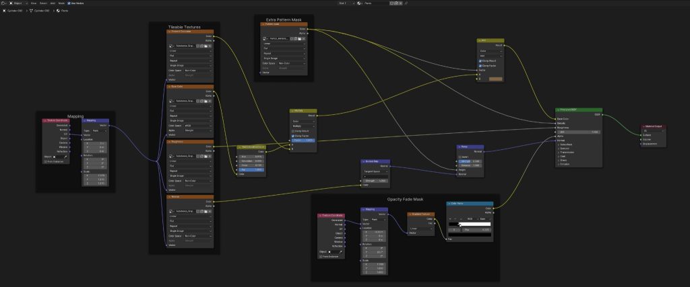The height and width of the screenshot is (287, 690).
Task: Open image folder icon in Pattern mask node
Action: pyautogui.click(x=300, y=38)
